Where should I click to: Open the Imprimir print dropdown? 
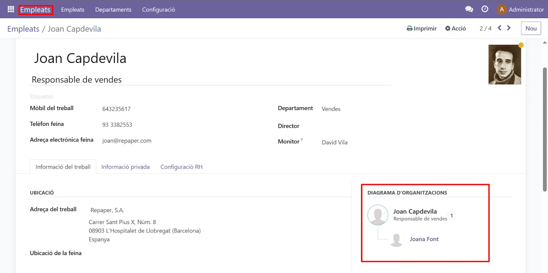(422, 28)
